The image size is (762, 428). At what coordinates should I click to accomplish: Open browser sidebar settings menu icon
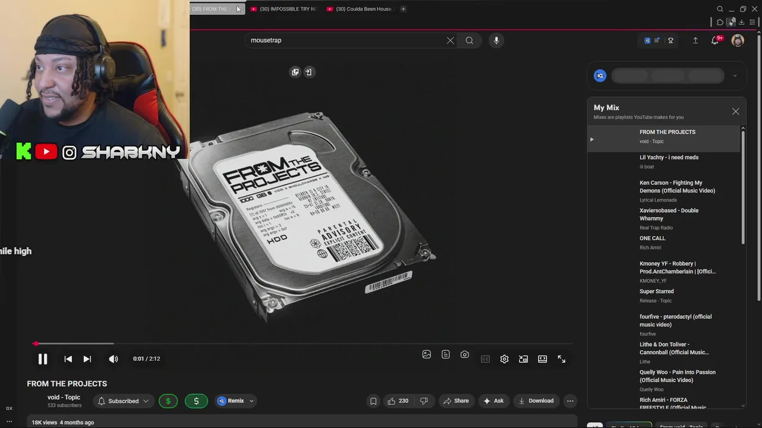[752, 23]
